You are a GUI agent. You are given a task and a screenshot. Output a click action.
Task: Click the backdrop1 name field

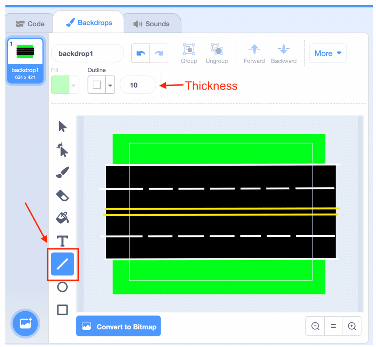[87, 53]
